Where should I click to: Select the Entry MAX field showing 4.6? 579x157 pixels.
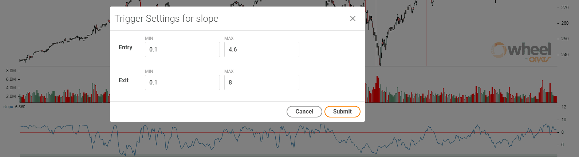[x=262, y=49]
